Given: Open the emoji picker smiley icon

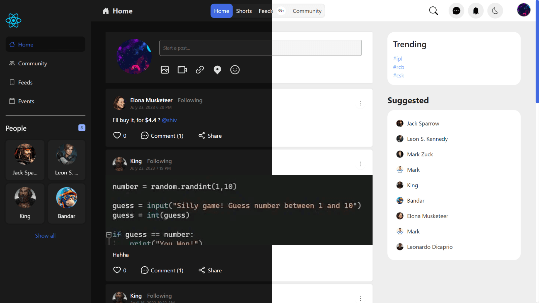Looking at the screenshot, I should [235, 70].
